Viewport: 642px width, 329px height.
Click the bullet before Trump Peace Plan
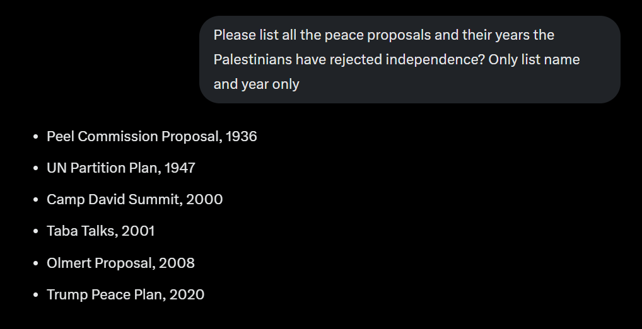pyautogui.click(x=35, y=294)
